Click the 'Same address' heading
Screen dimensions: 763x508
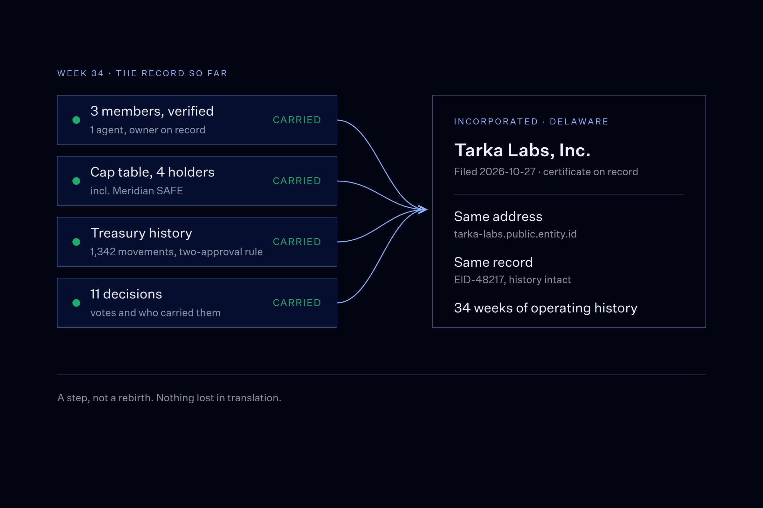[498, 217]
